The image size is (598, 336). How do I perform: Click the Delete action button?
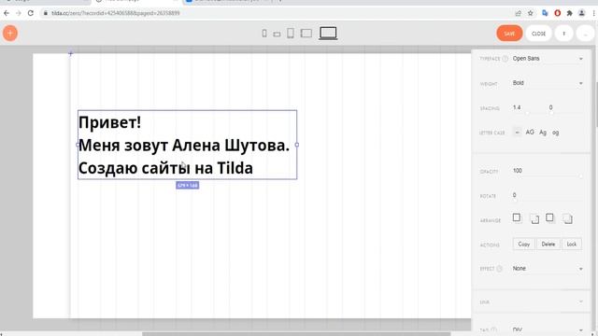(548, 245)
